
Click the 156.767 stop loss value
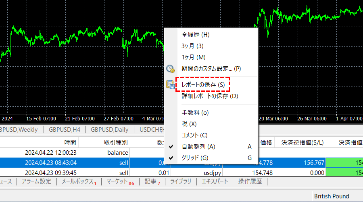pyautogui.click(x=314, y=162)
